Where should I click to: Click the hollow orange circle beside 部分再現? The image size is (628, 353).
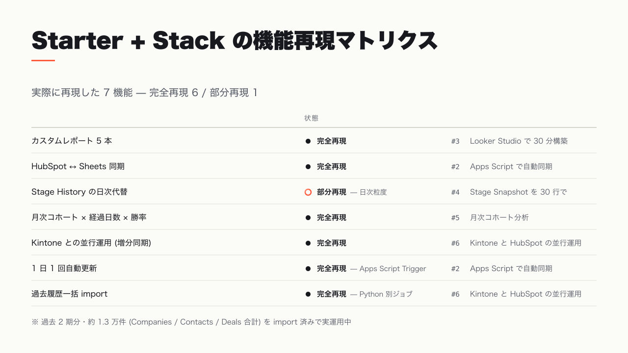(x=308, y=192)
